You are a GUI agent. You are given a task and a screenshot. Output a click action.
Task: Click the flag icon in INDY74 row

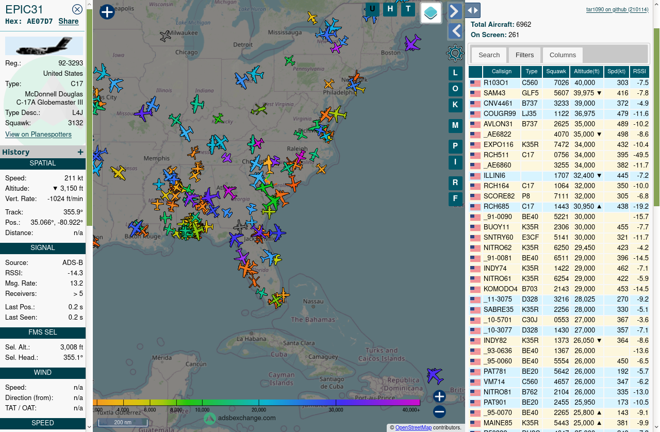(x=475, y=269)
